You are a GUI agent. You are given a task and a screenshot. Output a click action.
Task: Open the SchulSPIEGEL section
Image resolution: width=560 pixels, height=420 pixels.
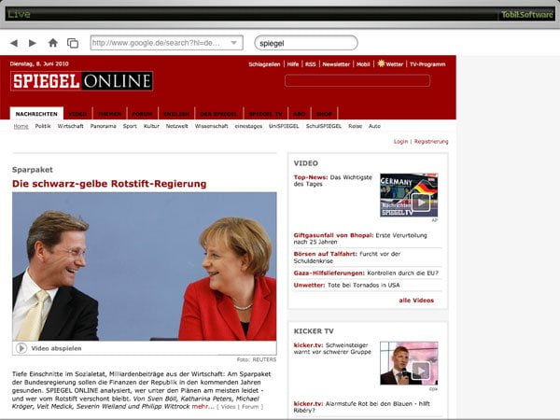[324, 126]
